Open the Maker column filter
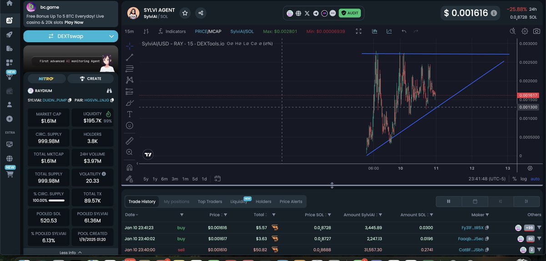Image resolution: width=546 pixels, height=261 pixels. click(x=487, y=215)
